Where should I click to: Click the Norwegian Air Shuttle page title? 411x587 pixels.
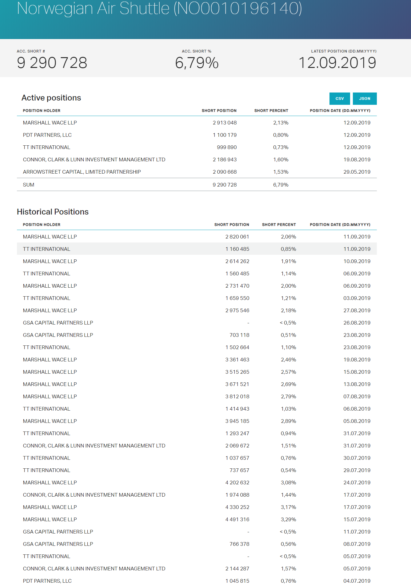click(159, 9)
